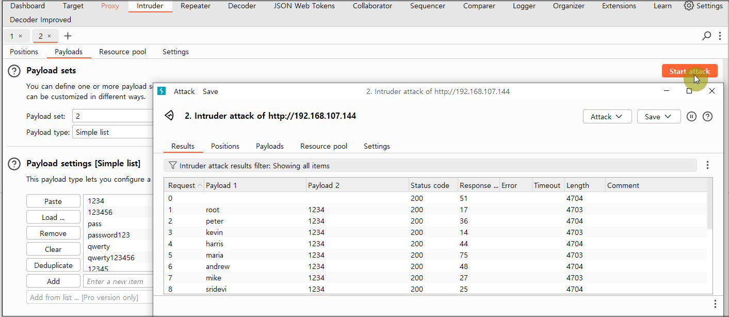Select the result row with payload peter

coord(436,221)
